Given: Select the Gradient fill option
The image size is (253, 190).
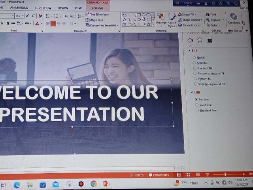Looking at the screenshot, I should coord(203,68).
